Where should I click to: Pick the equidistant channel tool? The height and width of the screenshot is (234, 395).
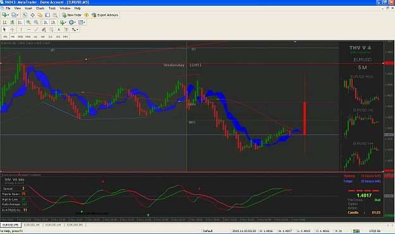point(44,30)
